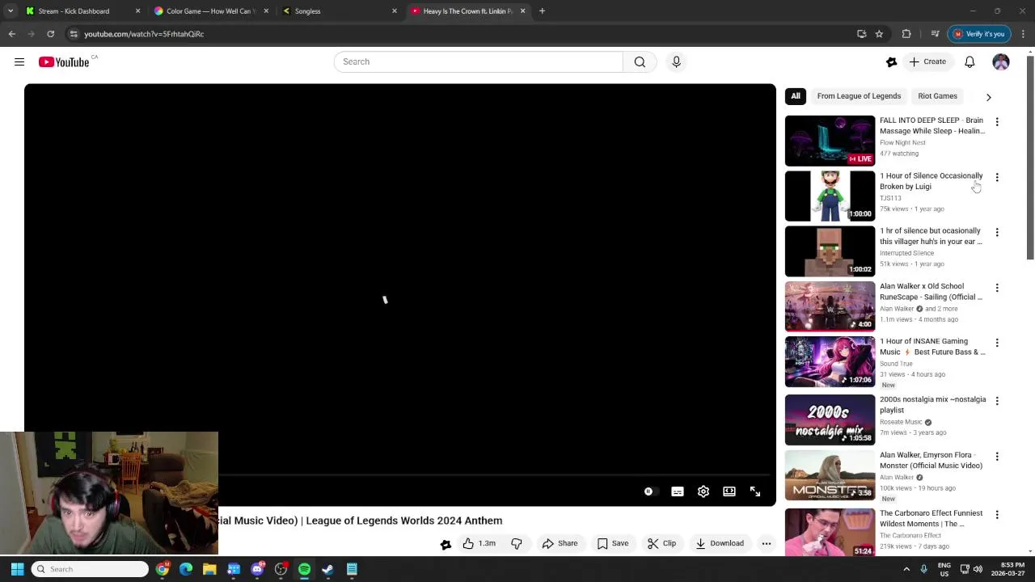Screen dimensions: 1035x582
Task: Click the sparkle icon left of likes
Action: pyautogui.click(x=446, y=544)
